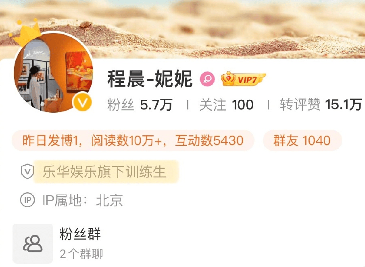Open the 关注 100 following list

[x=227, y=105]
